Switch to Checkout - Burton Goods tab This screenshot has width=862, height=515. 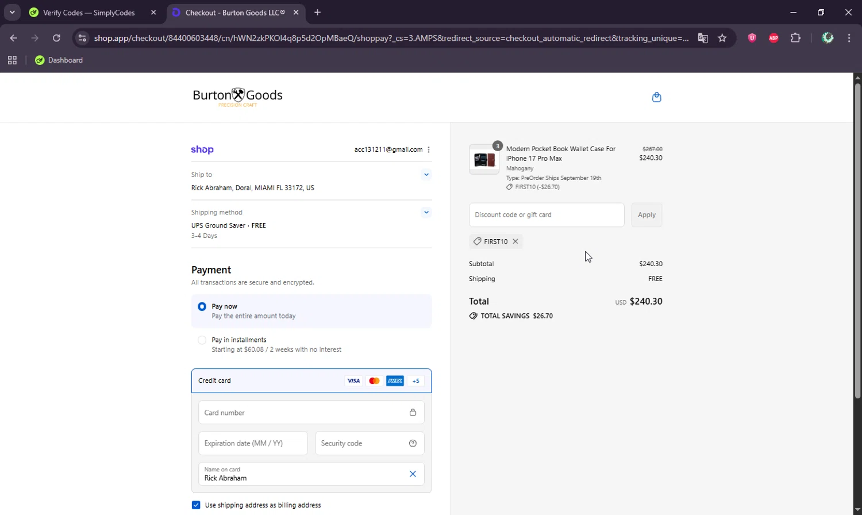pyautogui.click(x=235, y=12)
